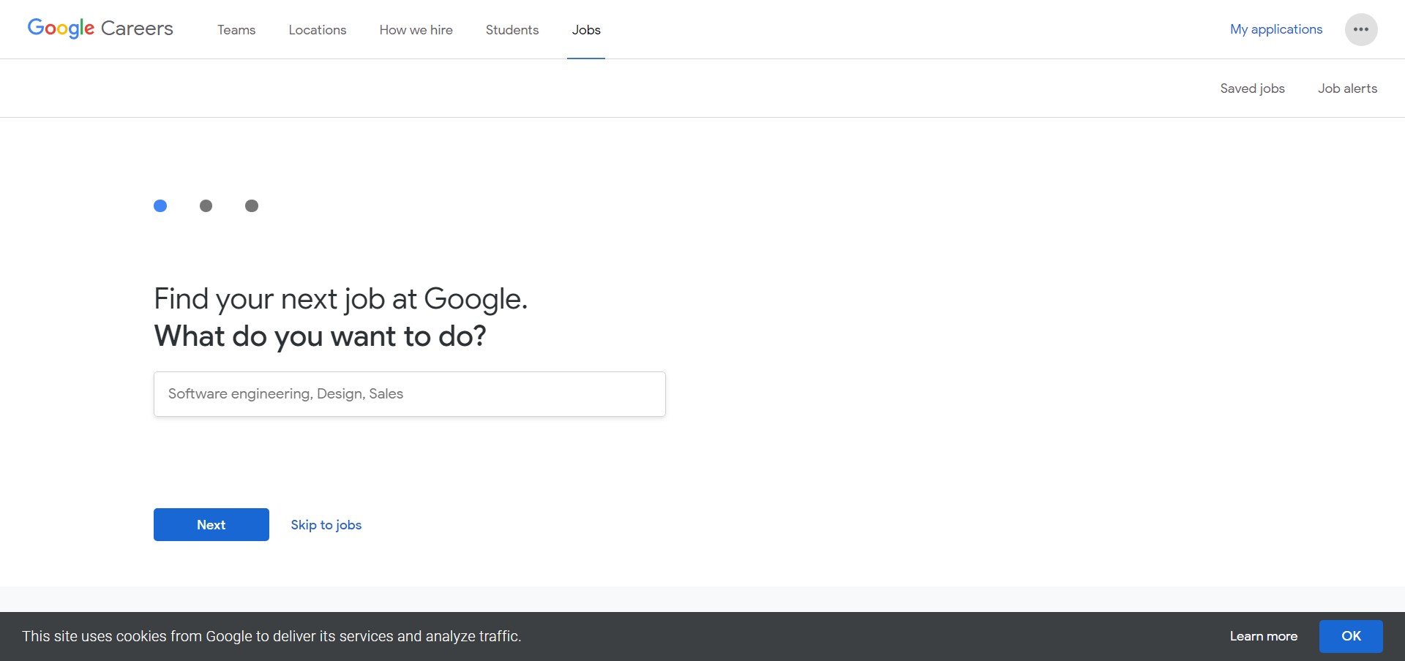Accept cookies with the OK button
This screenshot has width=1405, height=661.
click(x=1351, y=636)
